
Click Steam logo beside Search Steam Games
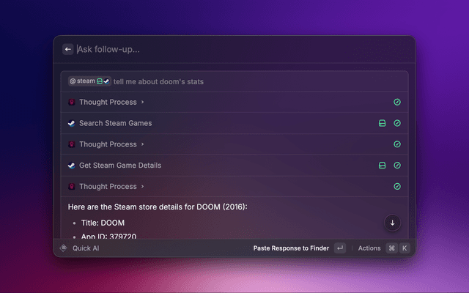[72, 123]
